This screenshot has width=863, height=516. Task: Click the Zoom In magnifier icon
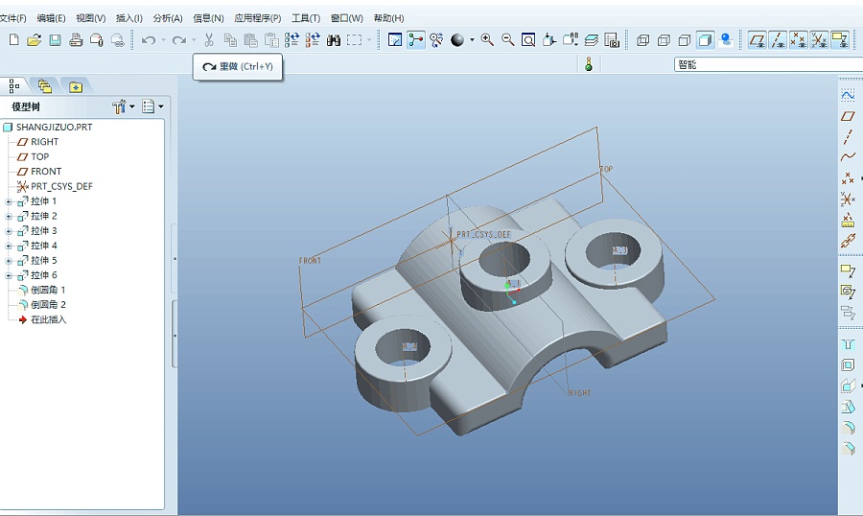coord(487,39)
